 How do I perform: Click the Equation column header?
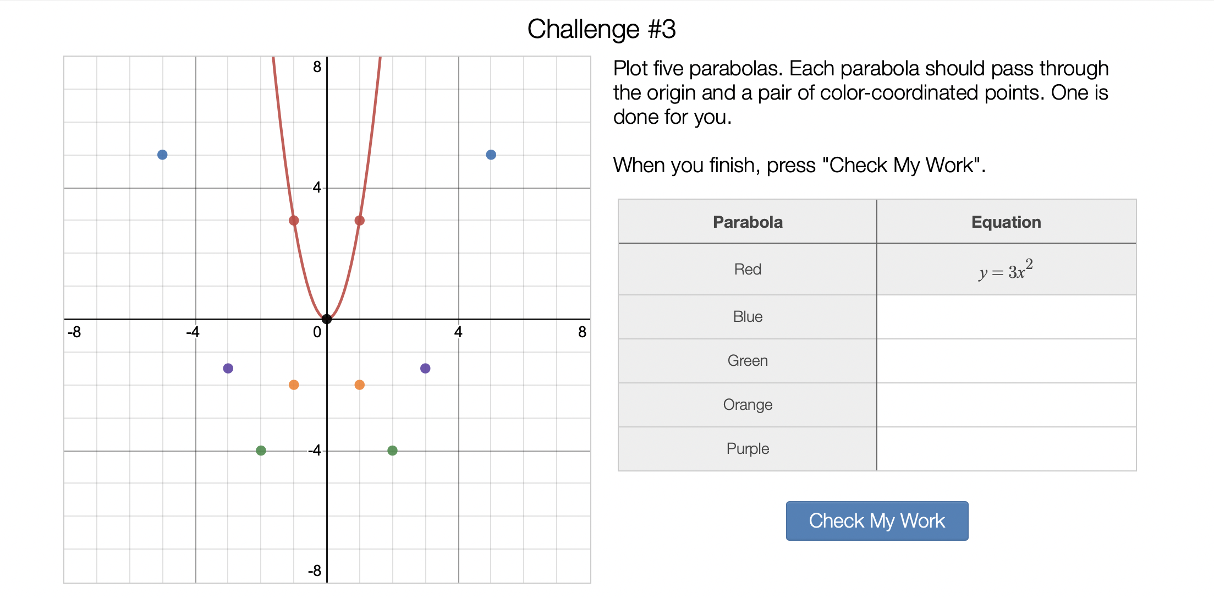coord(1006,222)
